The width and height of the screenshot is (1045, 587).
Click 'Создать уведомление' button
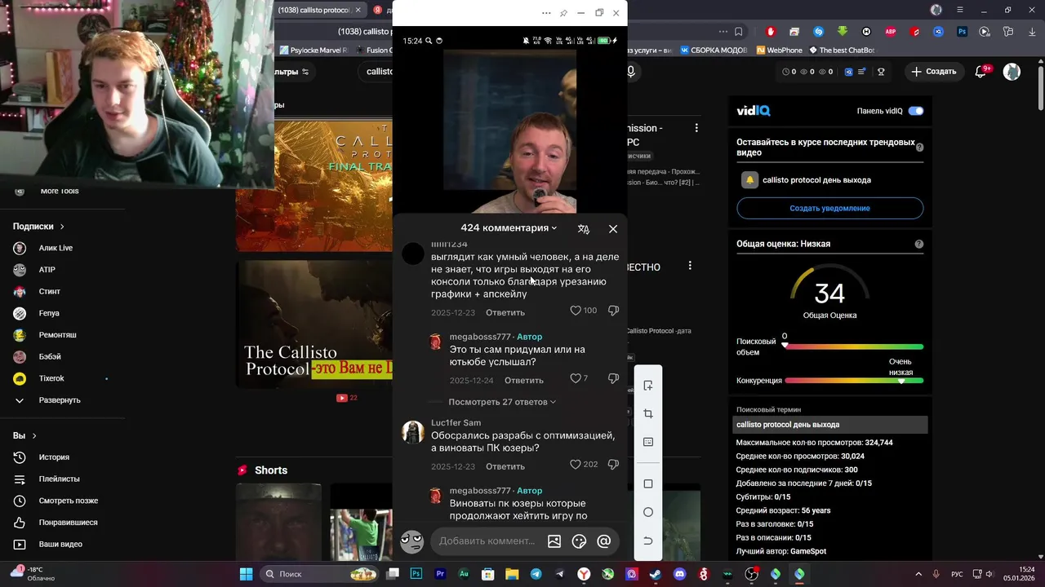829,208
